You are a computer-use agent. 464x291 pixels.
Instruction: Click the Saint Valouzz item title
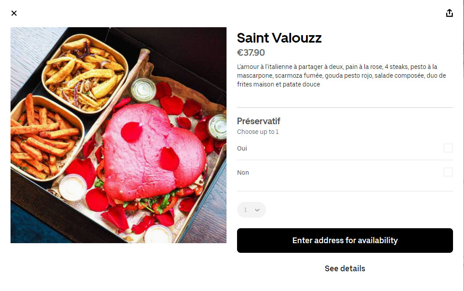tap(279, 38)
